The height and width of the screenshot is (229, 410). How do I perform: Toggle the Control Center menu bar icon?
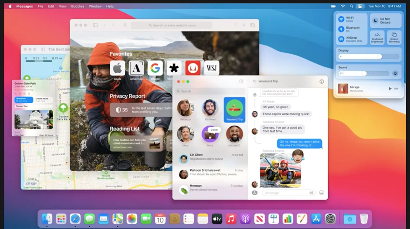[360, 6]
